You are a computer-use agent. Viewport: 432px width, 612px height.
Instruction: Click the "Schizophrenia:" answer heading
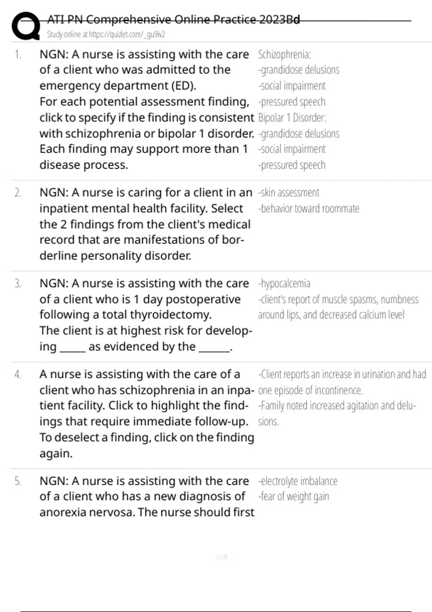tap(284, 55)
